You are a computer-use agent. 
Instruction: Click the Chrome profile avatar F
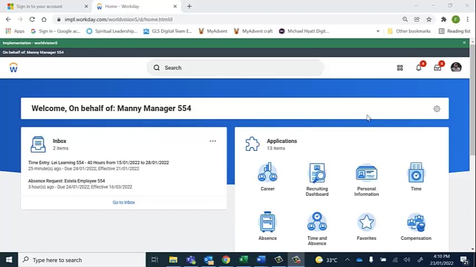pyautogui.click(x=456, y=19)
